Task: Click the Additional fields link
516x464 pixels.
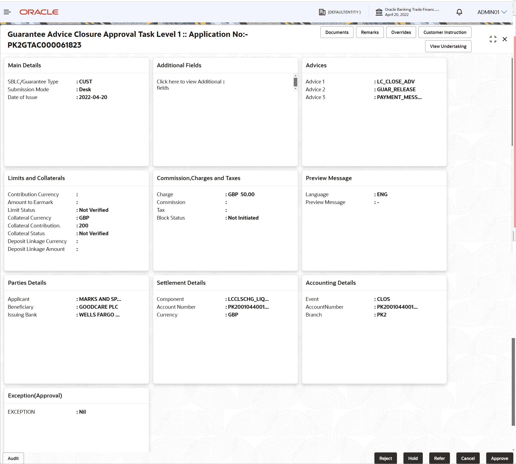Action: point(190,85)
